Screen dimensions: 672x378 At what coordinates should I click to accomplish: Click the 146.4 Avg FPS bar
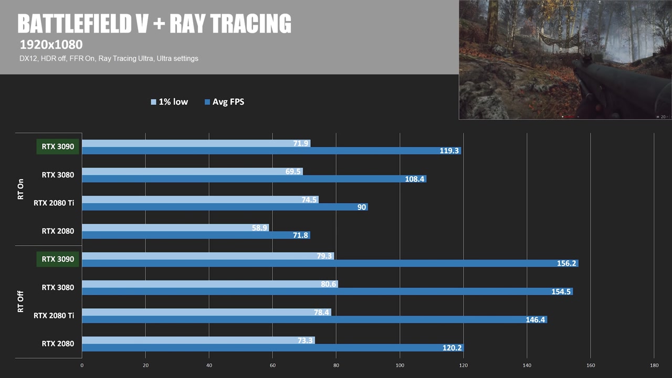tap(314, 320)
